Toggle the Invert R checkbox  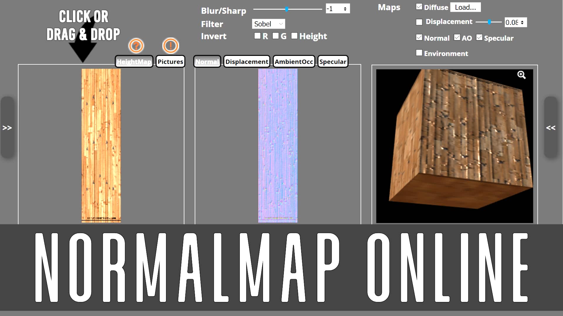coord(257,36)
